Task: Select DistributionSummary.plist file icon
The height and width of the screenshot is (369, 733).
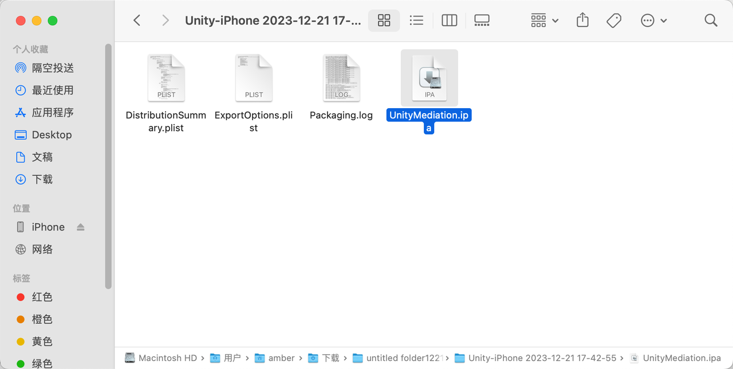Action: coord(166,78)
